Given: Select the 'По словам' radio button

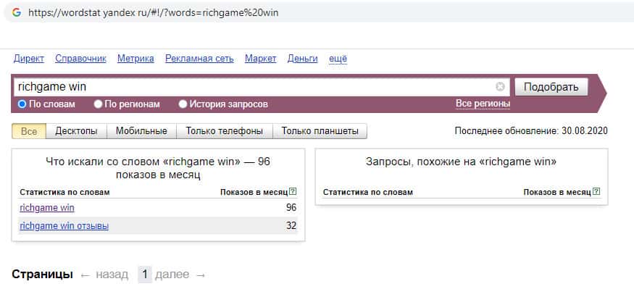Looking at the screenshot, I should tap(22, 104).
